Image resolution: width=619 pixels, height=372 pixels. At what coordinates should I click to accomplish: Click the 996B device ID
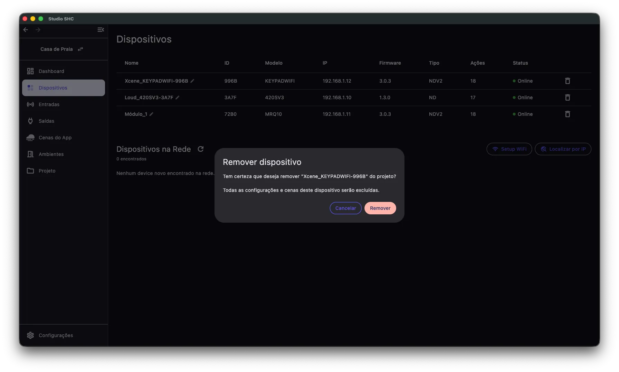231,81
